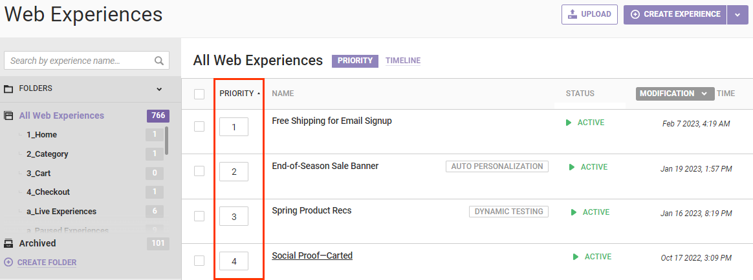Click the Create Folder plus icon

pyautogui.click(x=8, y=263)
